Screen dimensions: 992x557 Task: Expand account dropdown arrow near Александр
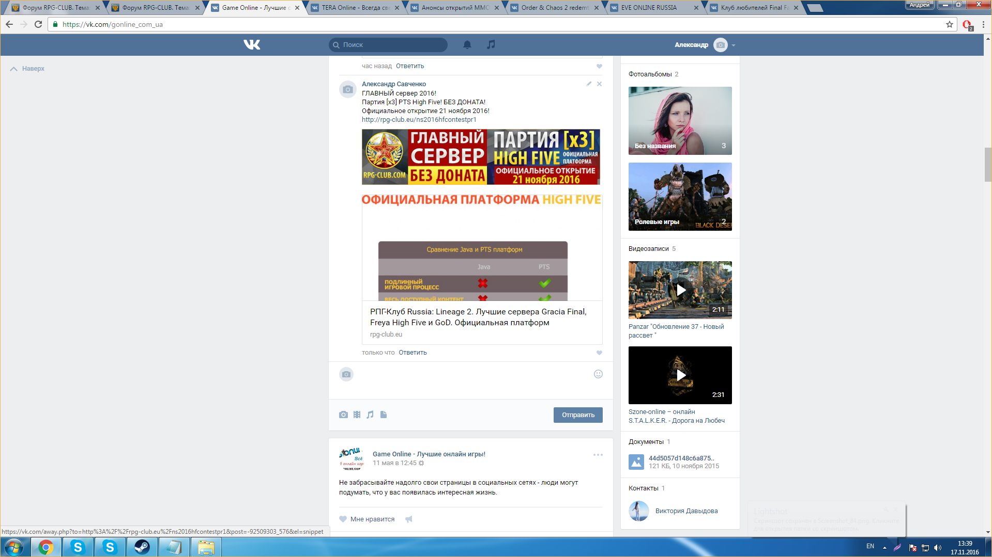click(x=734, y=45)
